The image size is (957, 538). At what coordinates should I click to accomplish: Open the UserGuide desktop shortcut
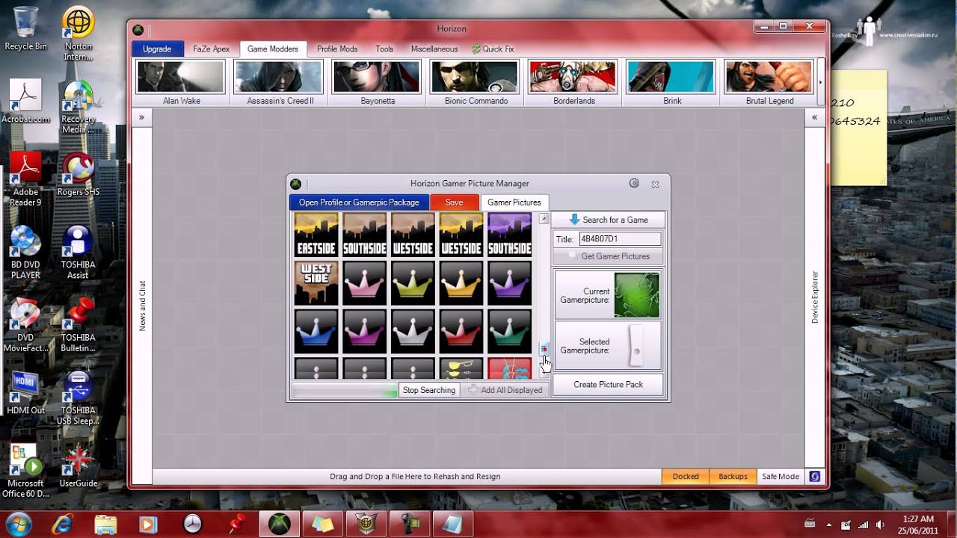click(x=78, y=466)
